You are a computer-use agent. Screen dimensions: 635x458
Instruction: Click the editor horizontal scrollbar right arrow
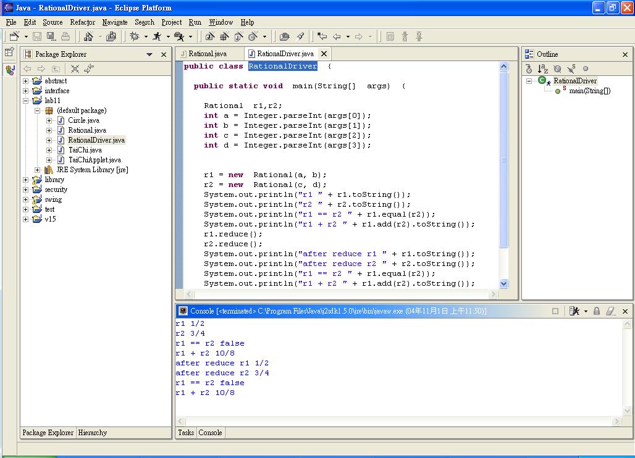pos(493,294)
